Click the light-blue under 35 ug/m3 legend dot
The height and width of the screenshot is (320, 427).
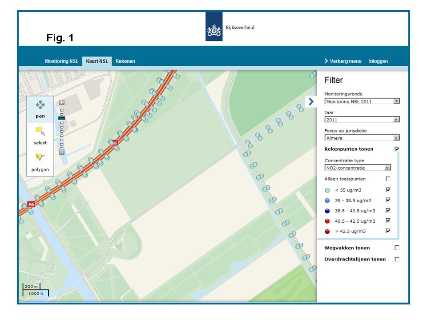tap(327, 191)
